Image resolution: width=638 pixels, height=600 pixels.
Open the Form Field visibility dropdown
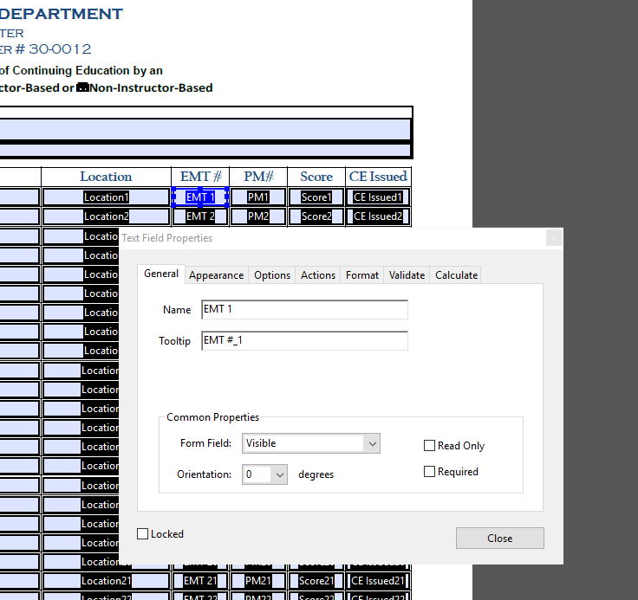point(311,443)
